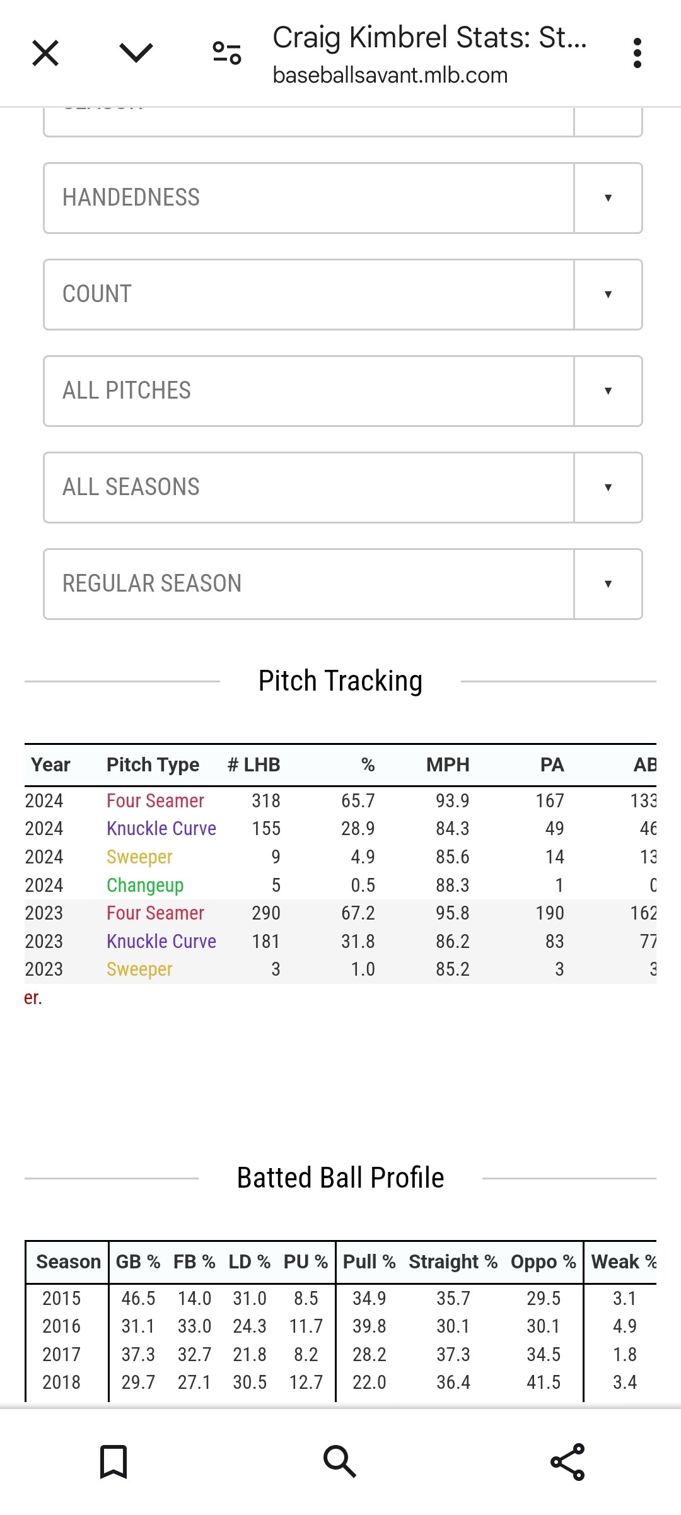
Task: Select the 2024 Changeup link
Action: [145, 886]
